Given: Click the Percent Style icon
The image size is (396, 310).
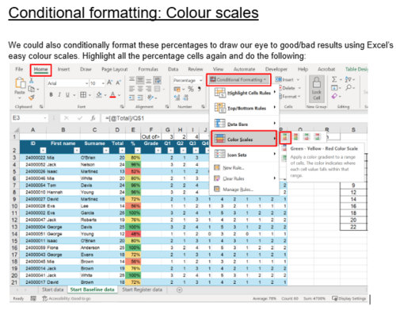Looking at the screenshot, I should pyautogui.click(x=191, y=89).
